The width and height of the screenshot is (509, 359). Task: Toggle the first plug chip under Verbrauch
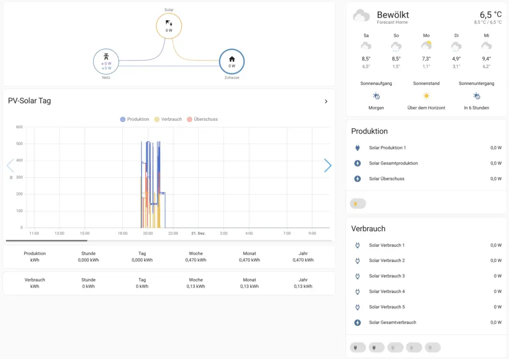point(357,348)
